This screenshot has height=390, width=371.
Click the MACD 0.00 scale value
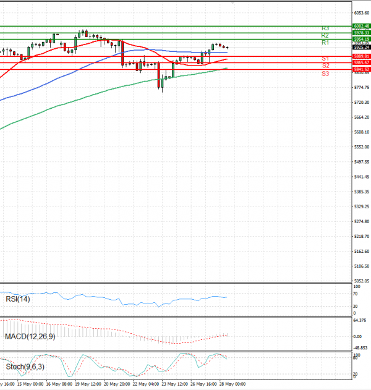[x=357, y=337]
